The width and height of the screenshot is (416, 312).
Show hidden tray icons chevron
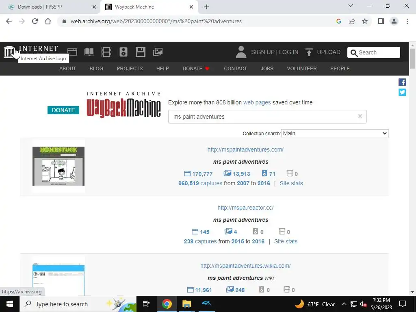pos(344,304)
